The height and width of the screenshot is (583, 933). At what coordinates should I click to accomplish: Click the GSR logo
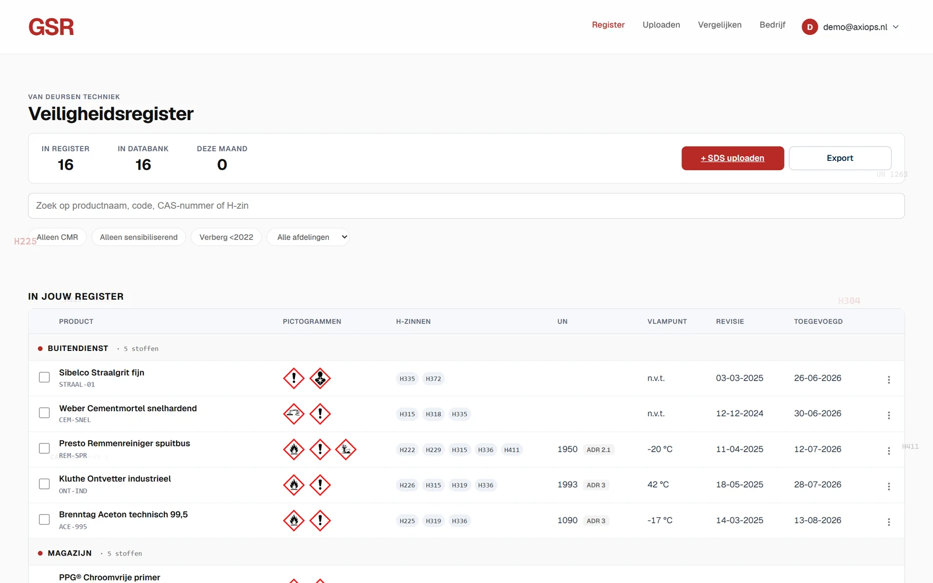[51, 27]
